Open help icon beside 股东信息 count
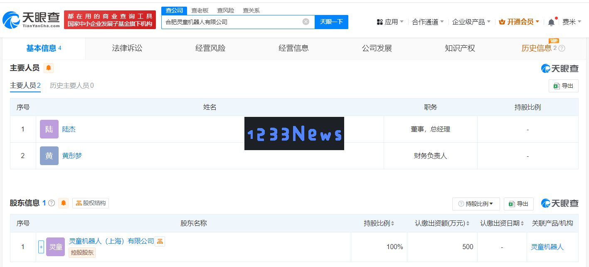 coord(52,203)
